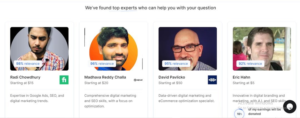
Task: Click Eric Hahn's "Starting at $5" price
Action: [243, 83]
